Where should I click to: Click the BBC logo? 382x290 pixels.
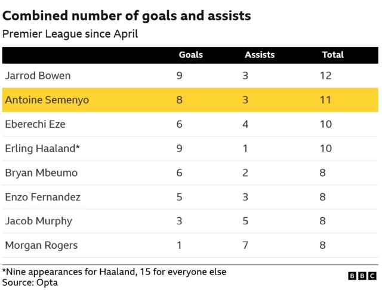pyautogui.click(x=363, y=276)
